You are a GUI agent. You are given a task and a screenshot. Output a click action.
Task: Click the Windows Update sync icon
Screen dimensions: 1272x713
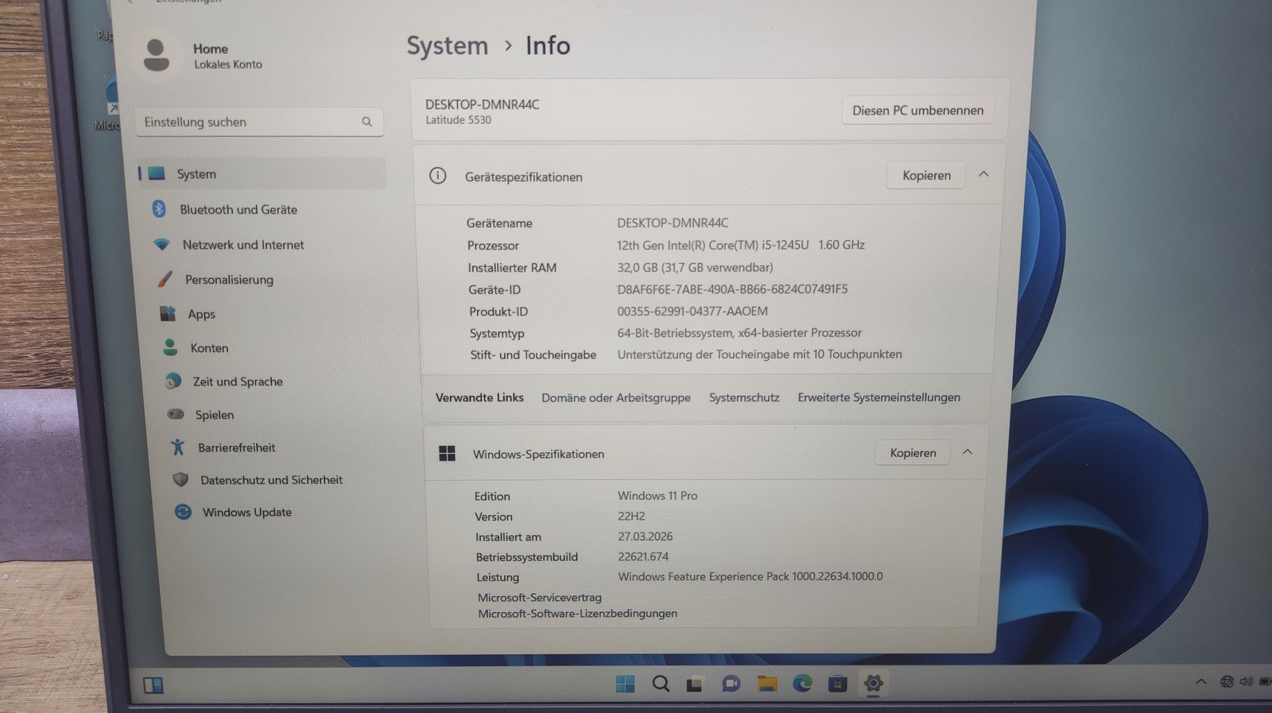tap(183, 512)
